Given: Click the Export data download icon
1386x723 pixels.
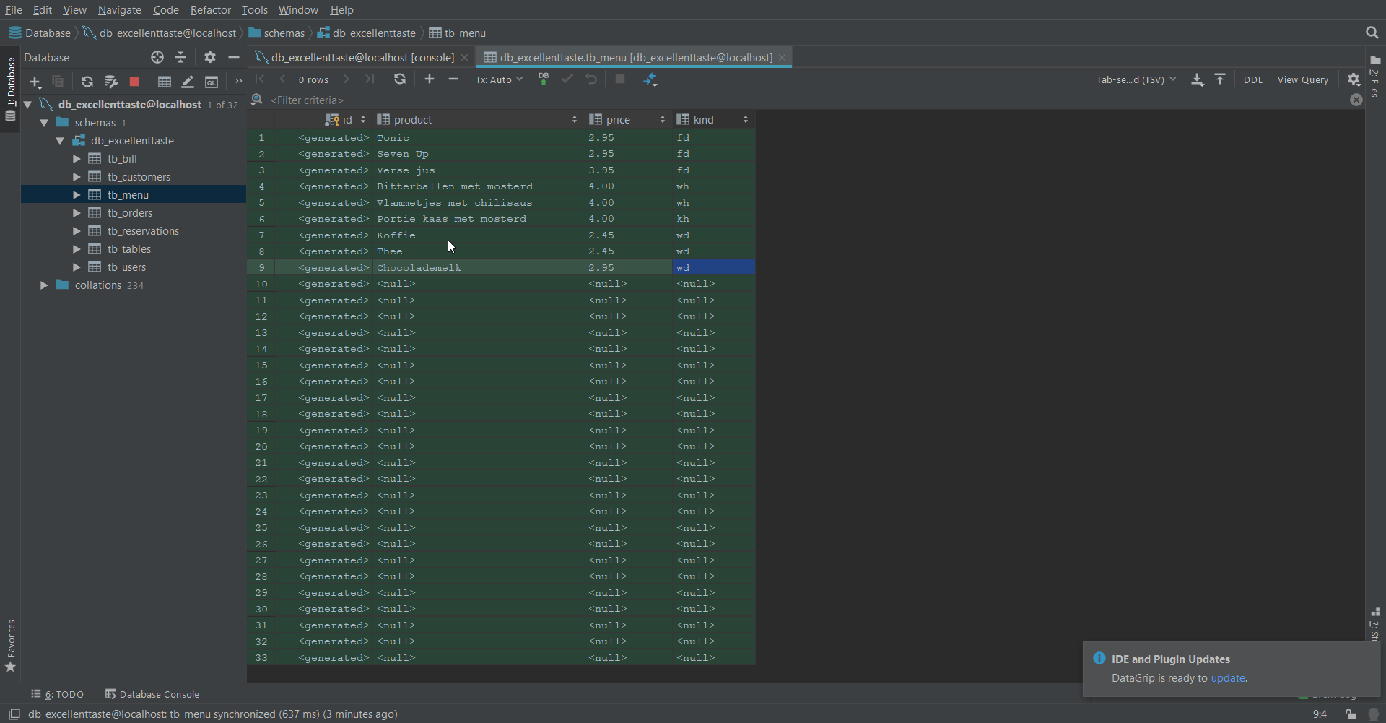Looking at the screenshot, I should pos(1197,79).
